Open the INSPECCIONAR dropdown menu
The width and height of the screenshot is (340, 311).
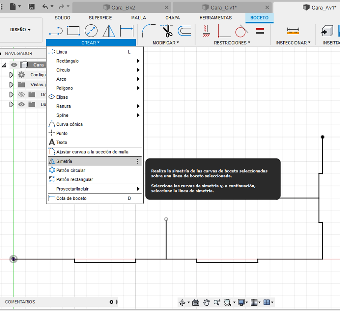pos(293,43)
